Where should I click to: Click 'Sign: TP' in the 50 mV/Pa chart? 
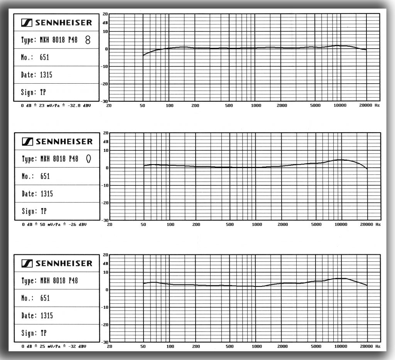click(34, 211)
